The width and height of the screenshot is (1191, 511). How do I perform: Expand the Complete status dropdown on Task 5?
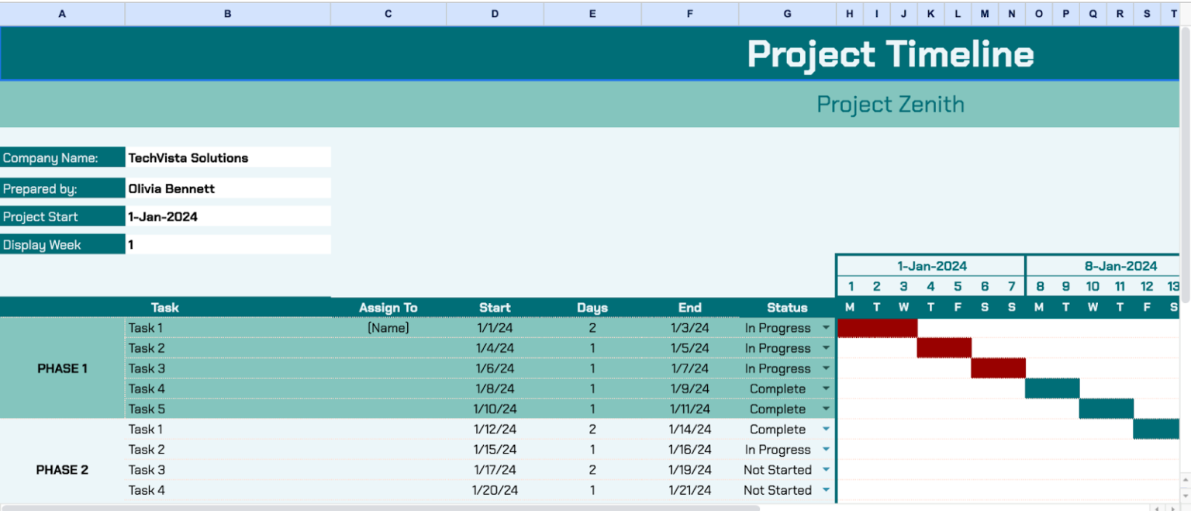coord(826,409)
